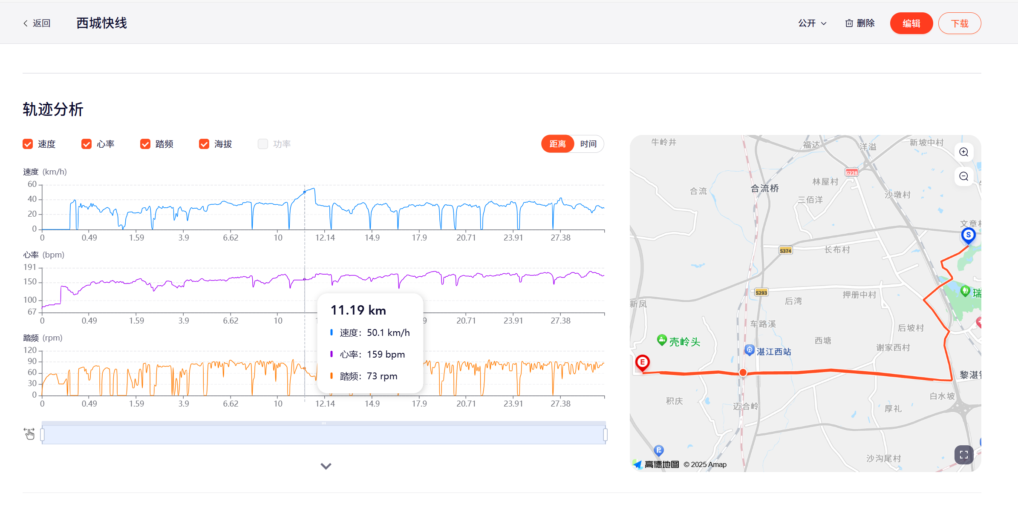The image size is (1018, 507).
Task: Click the hand gesture icon beside range slider
Action: click(29, 434)
